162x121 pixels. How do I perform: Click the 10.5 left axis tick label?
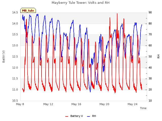point(15,101)
